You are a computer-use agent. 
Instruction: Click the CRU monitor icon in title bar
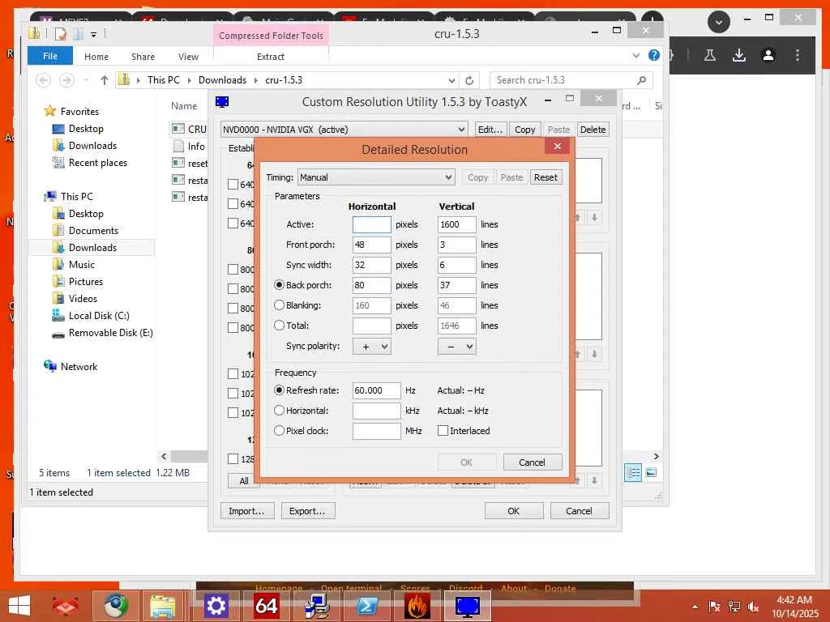pos(222,101)
